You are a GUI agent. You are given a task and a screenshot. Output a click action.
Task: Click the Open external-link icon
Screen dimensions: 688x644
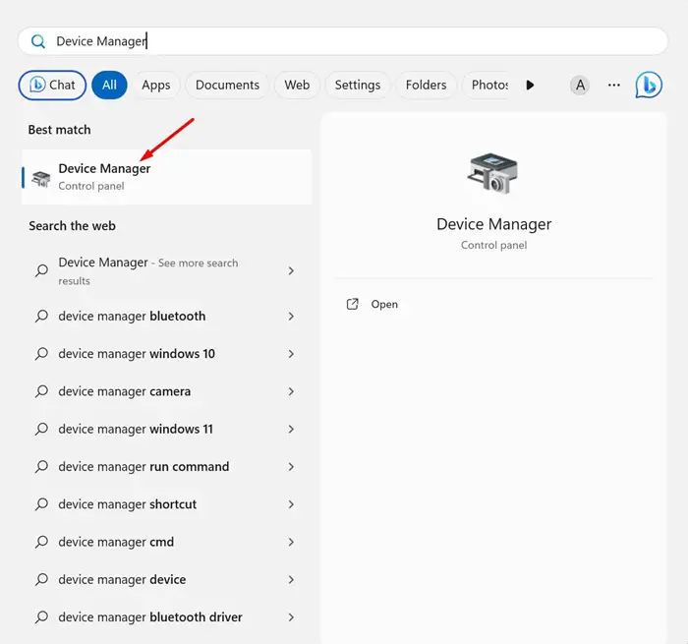pos(352,304)
